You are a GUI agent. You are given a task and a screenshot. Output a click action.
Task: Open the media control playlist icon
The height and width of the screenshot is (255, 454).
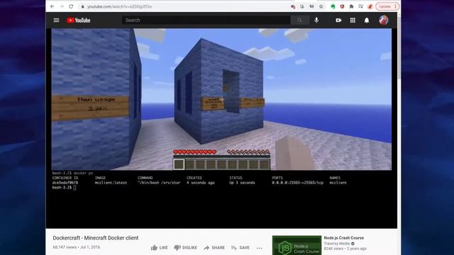pos(361,6)
